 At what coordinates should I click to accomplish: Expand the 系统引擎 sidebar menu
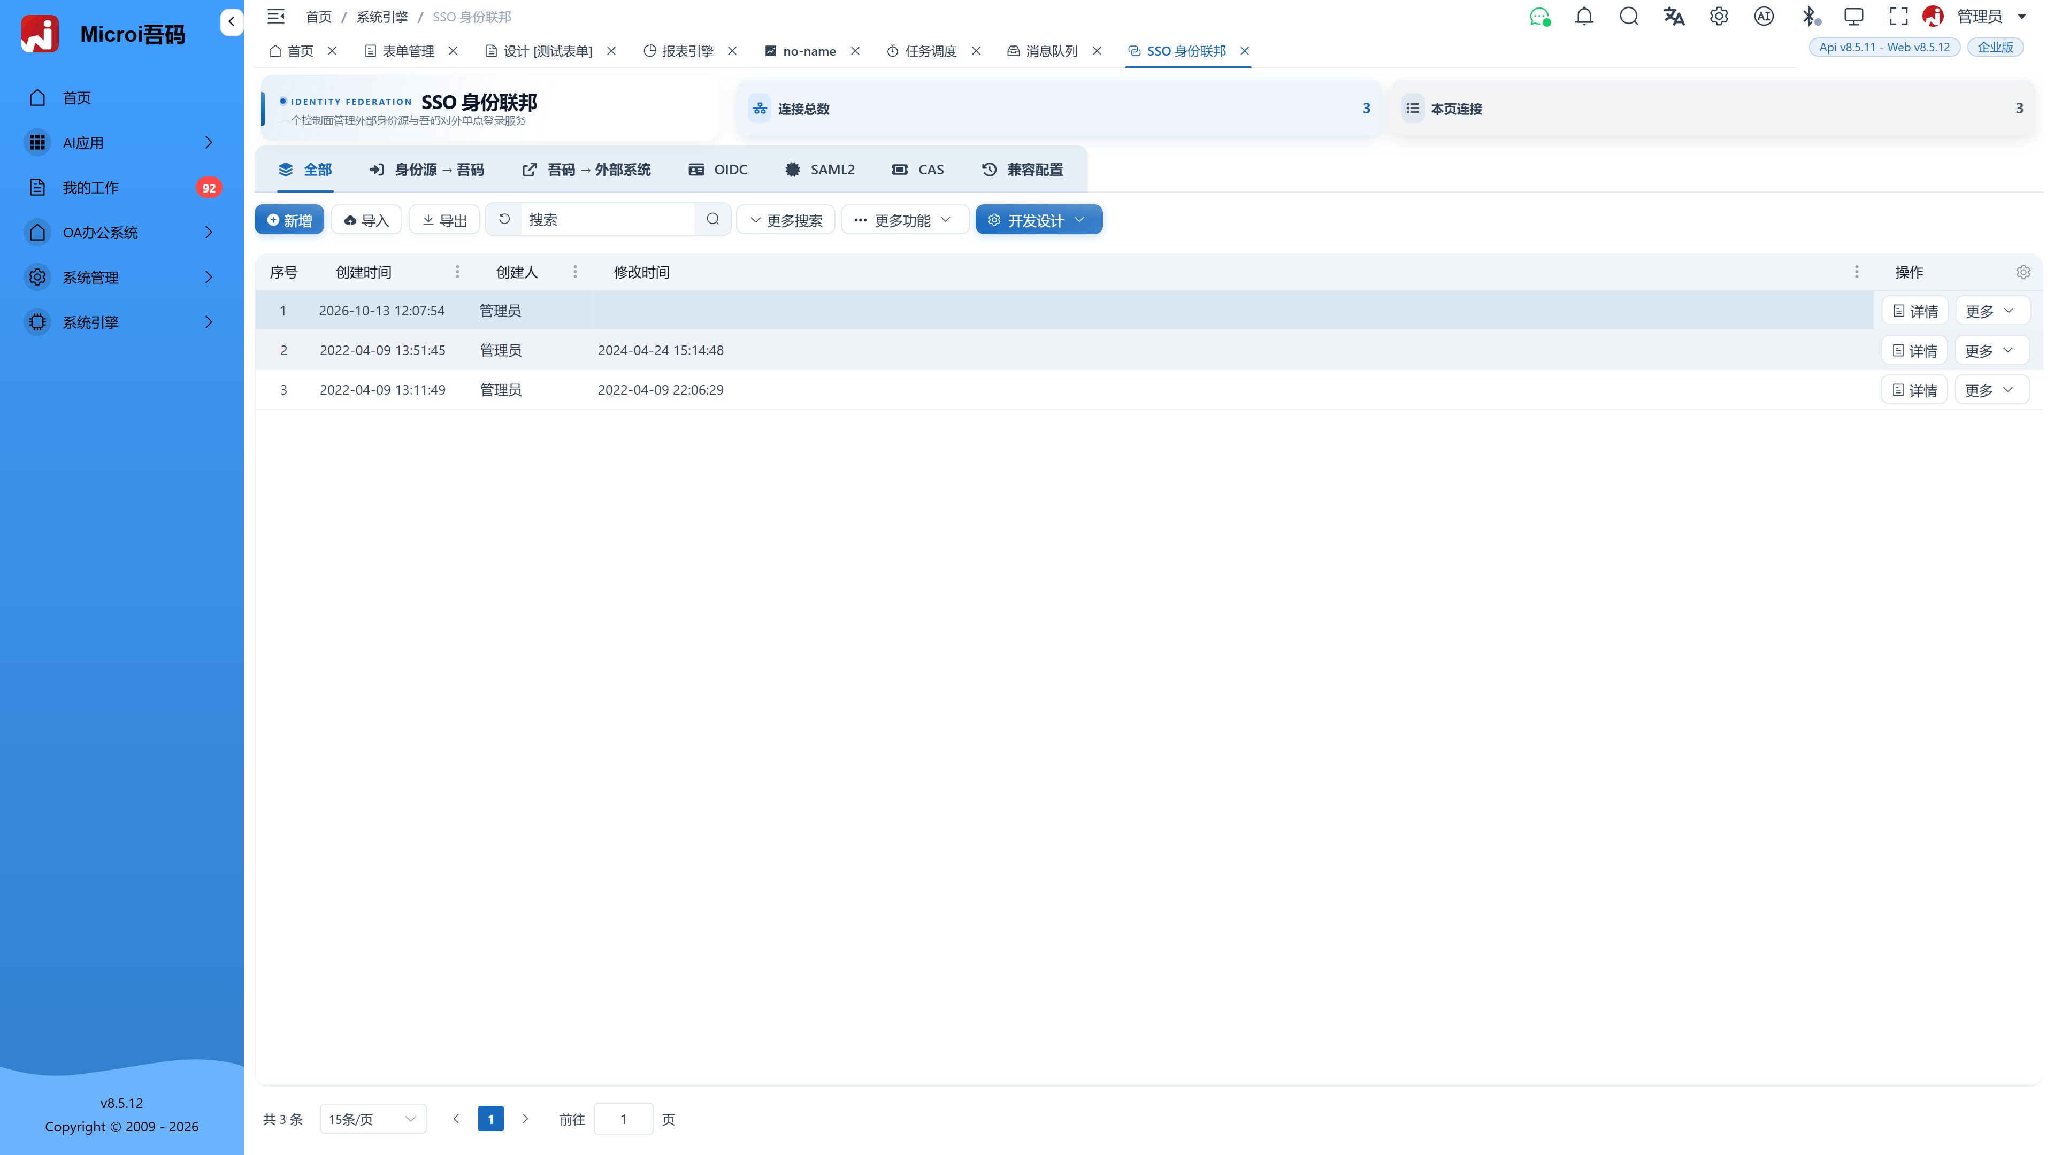tap(122, 322)
